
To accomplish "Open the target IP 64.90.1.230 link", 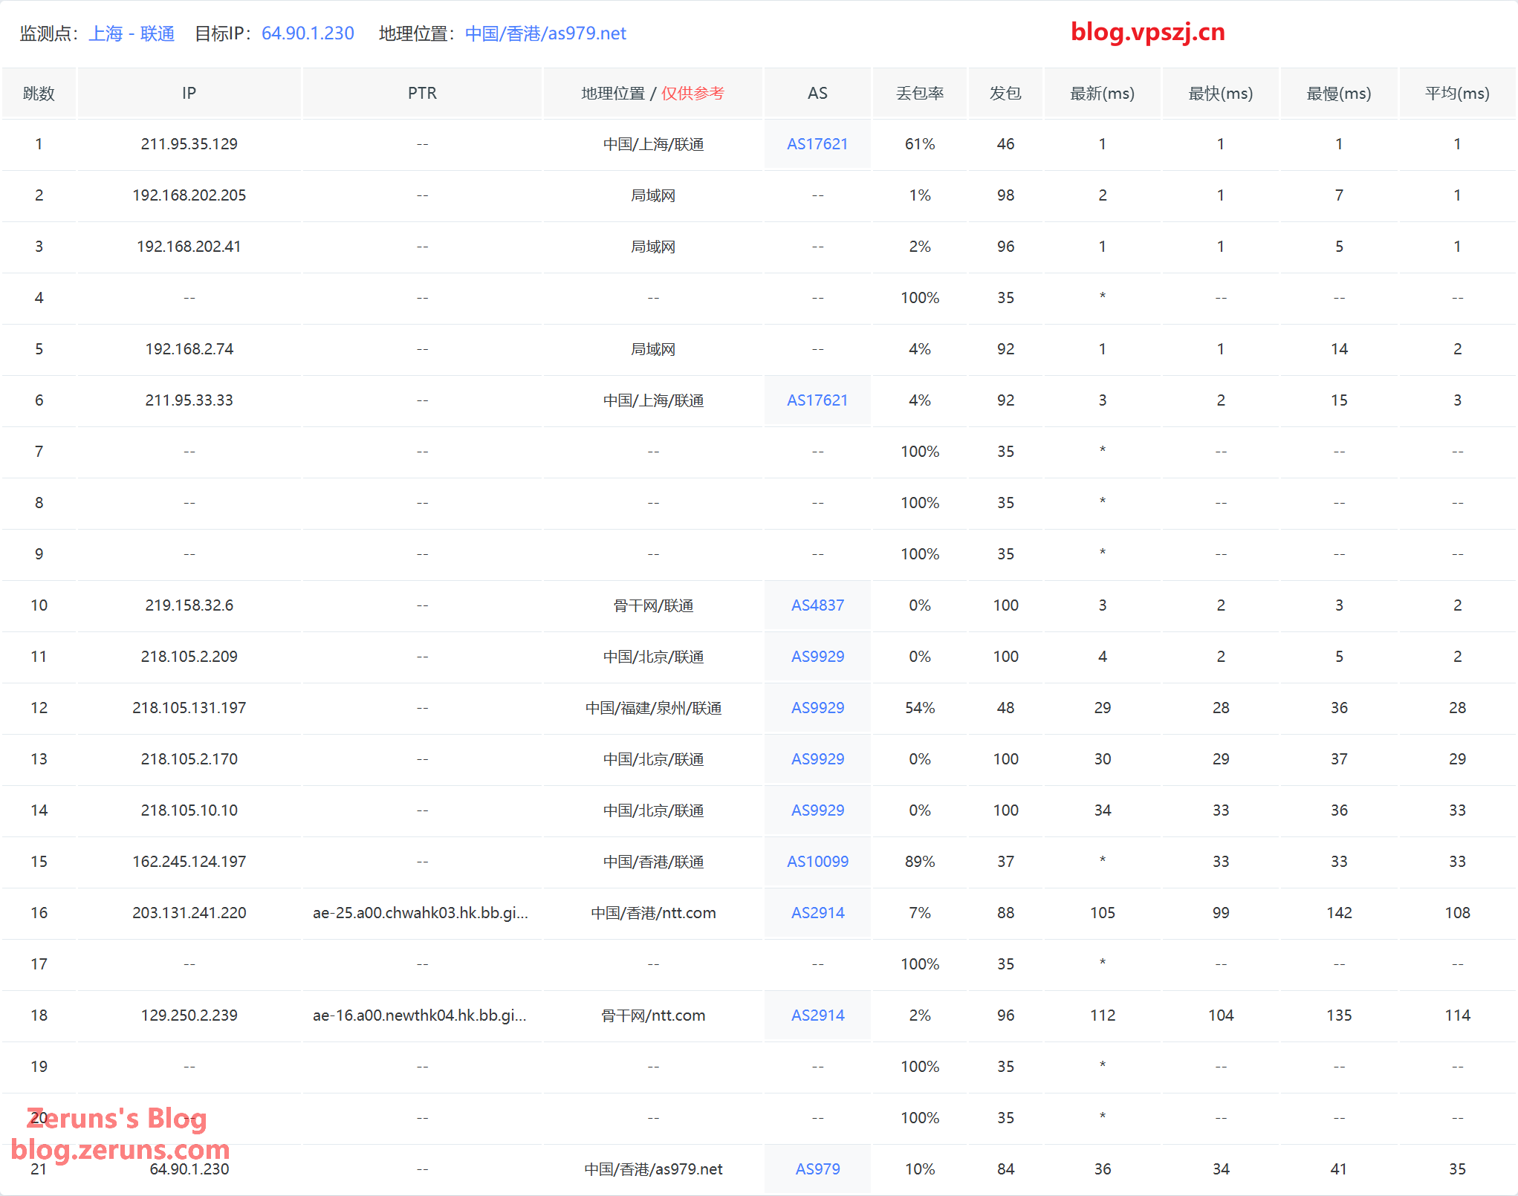I will pos(308,33).
